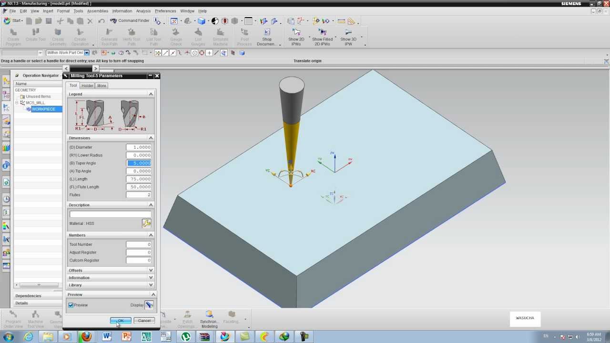Click the (B) Taper Angle field
The height and width of the screenshot is (343, 610).
tap(139, 163)
